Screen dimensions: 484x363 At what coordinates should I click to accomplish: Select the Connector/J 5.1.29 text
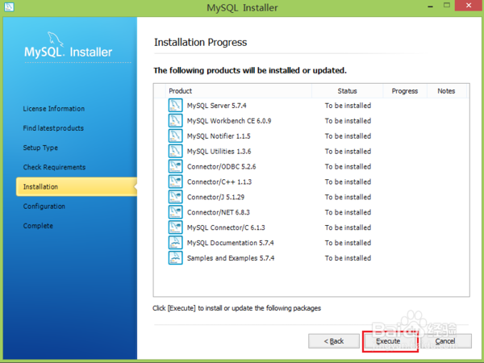click(215, 198)
